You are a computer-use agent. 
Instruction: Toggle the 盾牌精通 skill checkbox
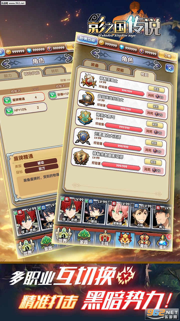[7, 100]
